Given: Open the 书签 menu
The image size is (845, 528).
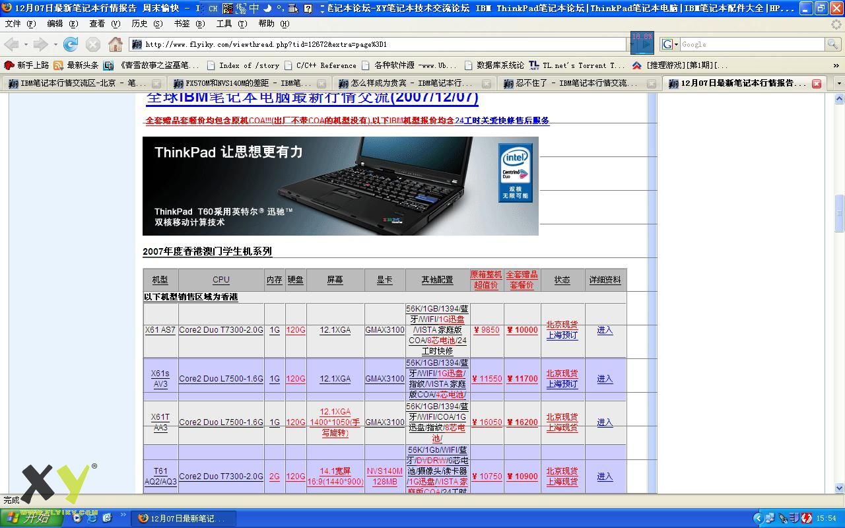Looking at the screenshot, I should click(189, 23).
